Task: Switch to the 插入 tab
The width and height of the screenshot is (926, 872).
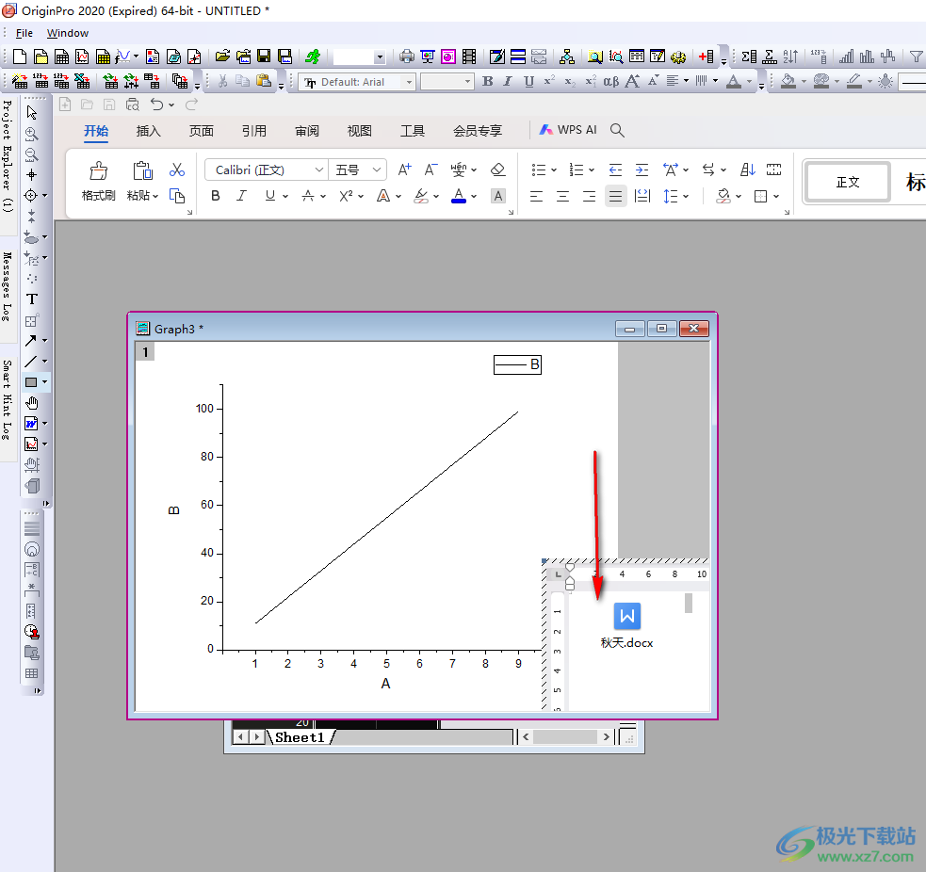Action: coord(149,131)
